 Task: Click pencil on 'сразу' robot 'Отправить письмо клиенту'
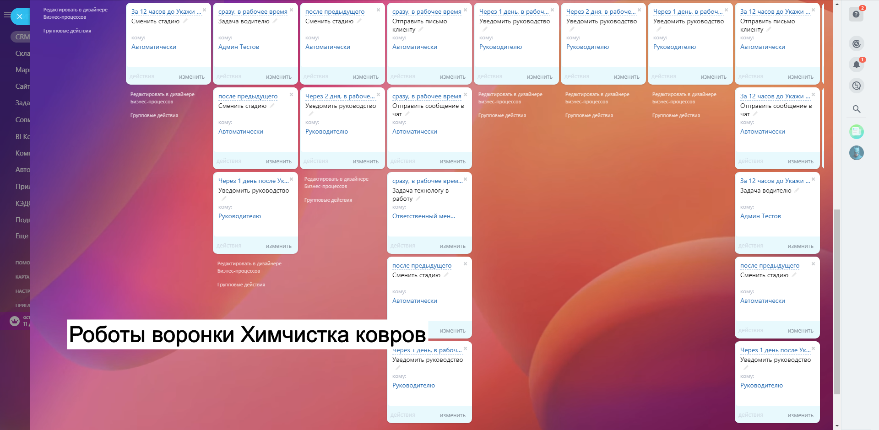pyautogui.click(x=421, y=29)
